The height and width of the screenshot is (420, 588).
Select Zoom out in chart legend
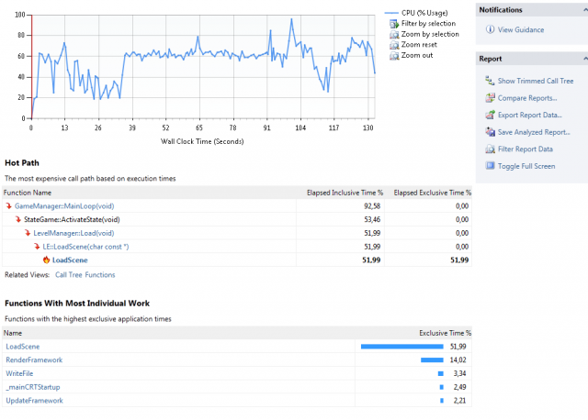[x=417, y=55]
